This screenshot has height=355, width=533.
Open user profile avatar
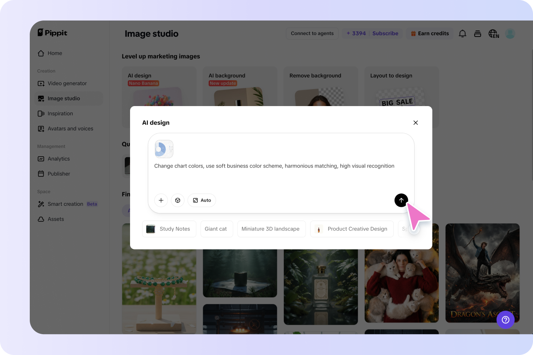[x=510, y=34]
